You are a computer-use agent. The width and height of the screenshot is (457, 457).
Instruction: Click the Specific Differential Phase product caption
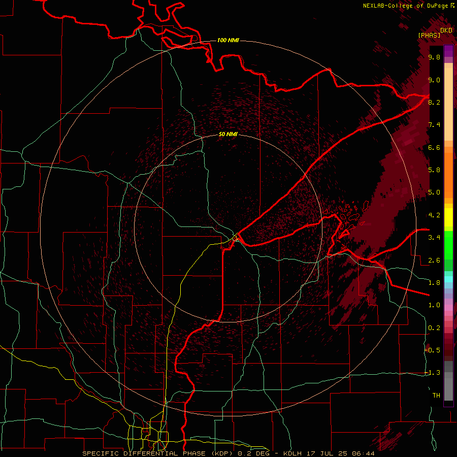point(228,453)
